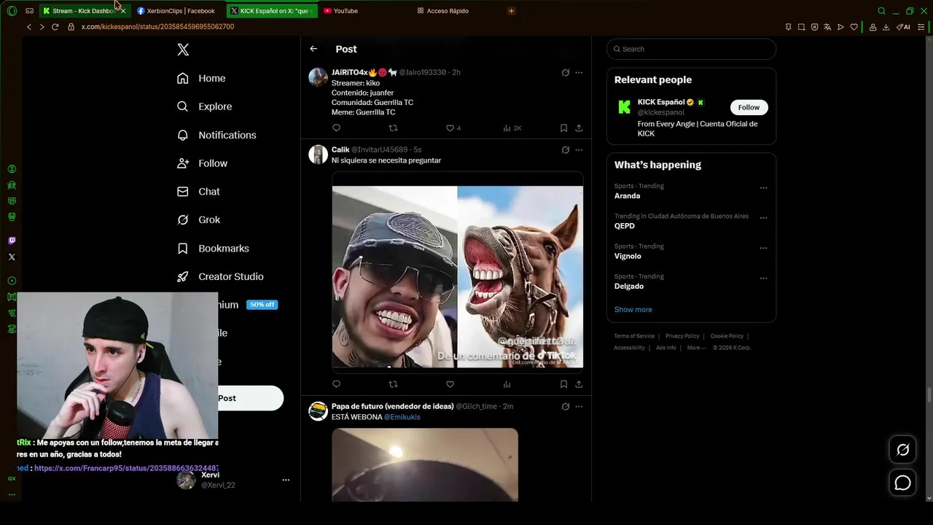
Task: View analytics of Calik's post
Action: (x=507, y=384)
